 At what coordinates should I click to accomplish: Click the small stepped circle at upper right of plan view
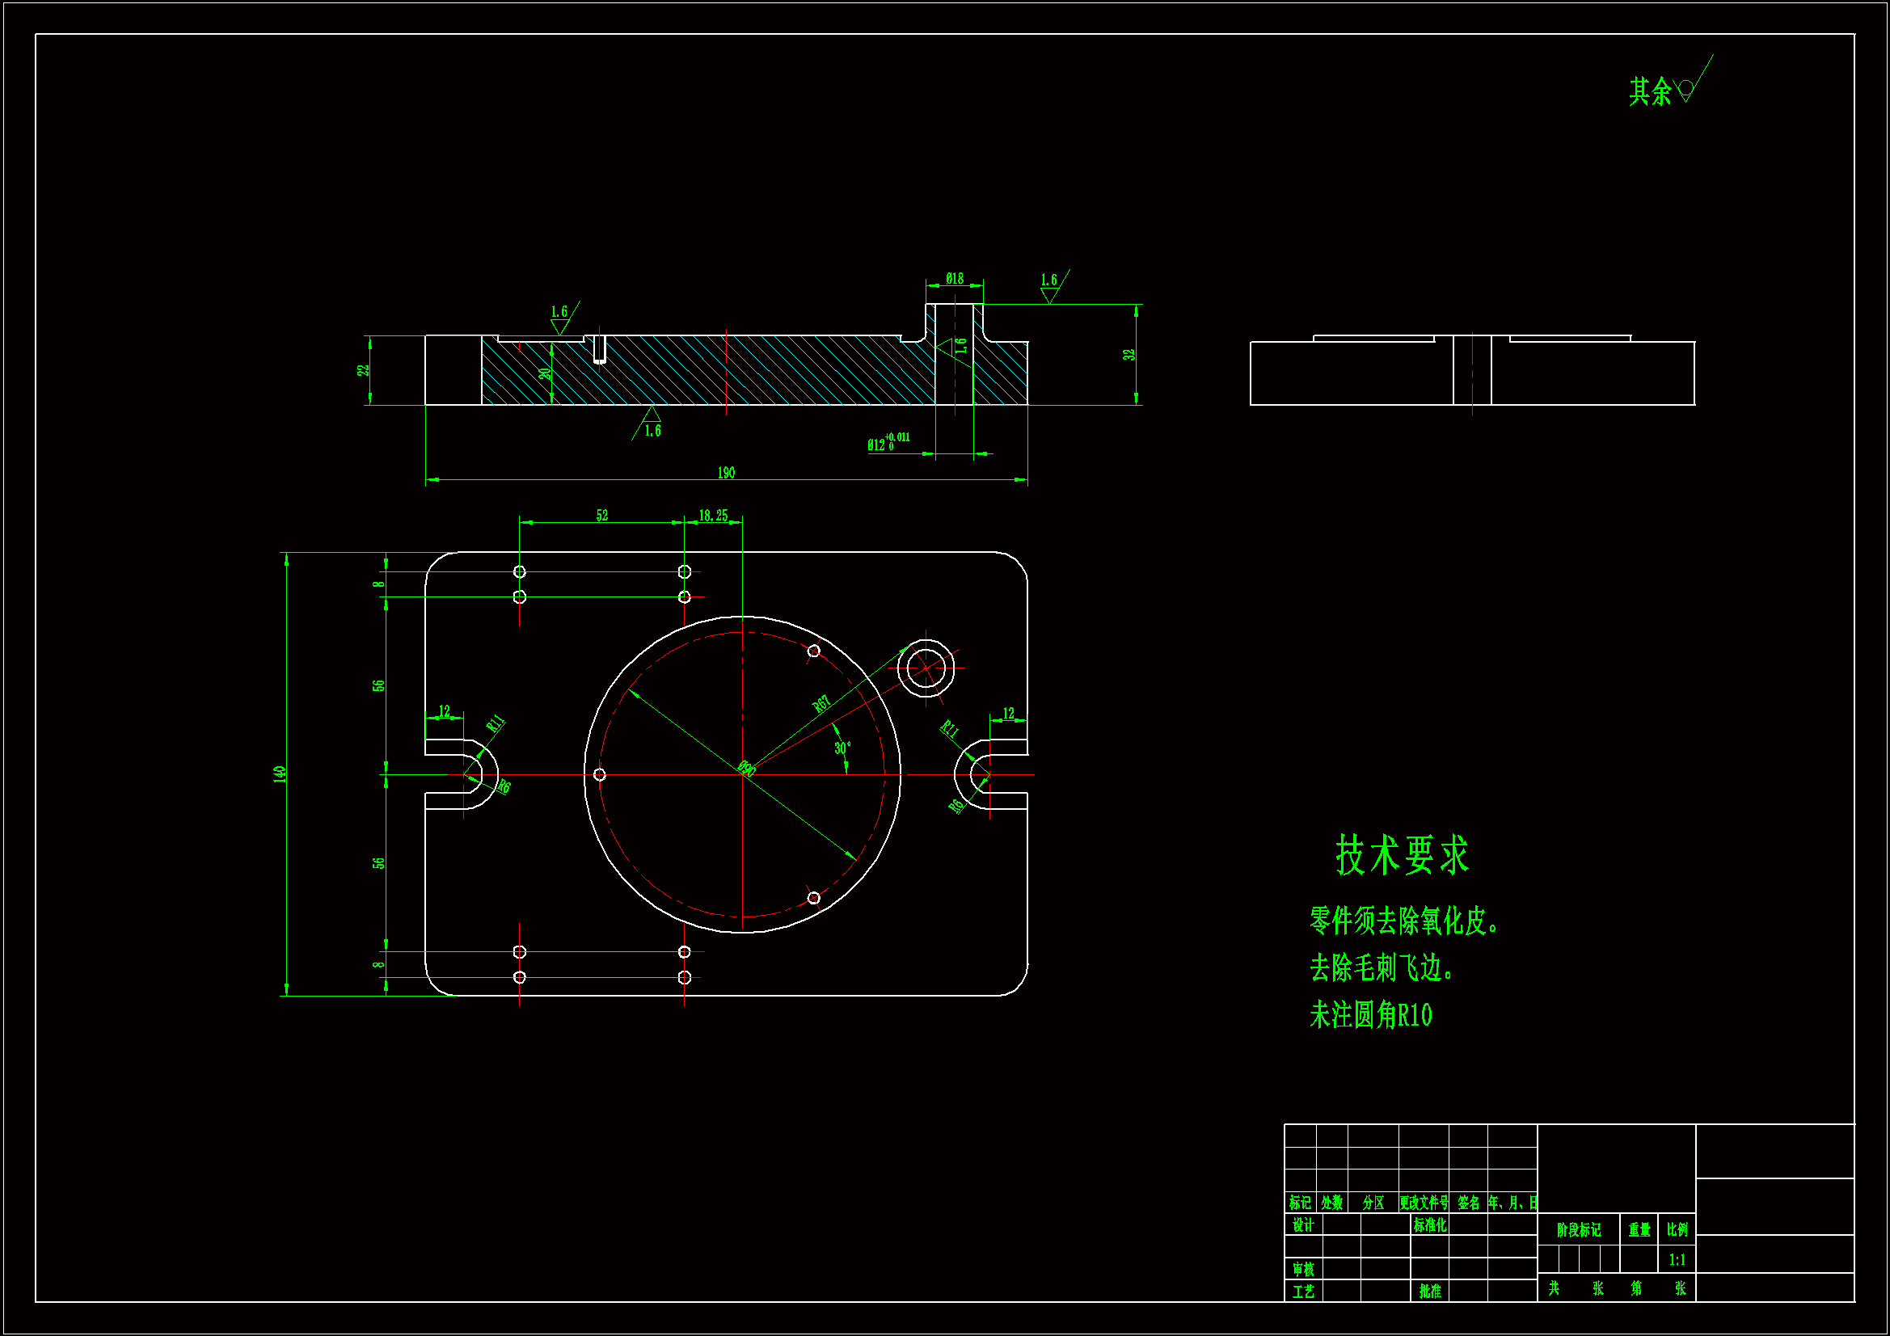(x=926, y=668)
